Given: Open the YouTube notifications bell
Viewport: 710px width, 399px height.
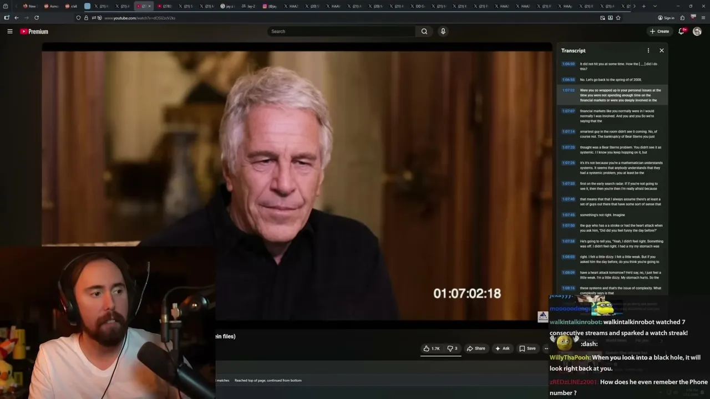Looking at the screenshot, I should [x=682, y=32].
